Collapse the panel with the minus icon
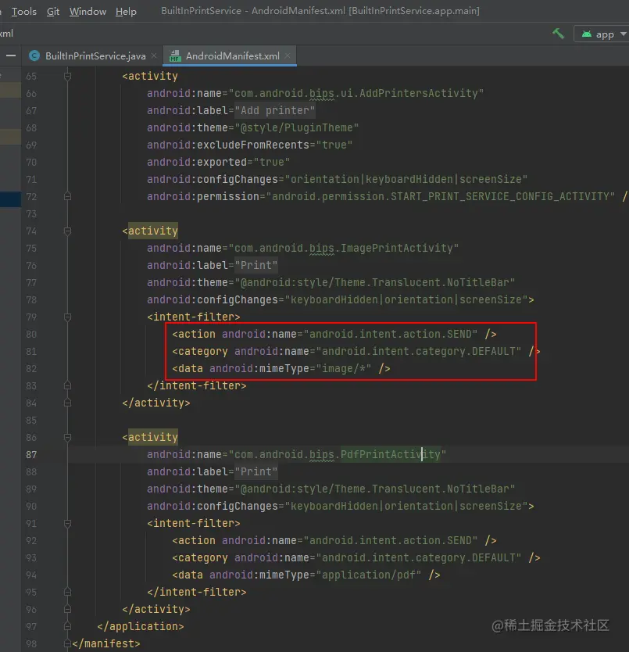The height and width of the screenshot is (652, 629). [11, 56]
